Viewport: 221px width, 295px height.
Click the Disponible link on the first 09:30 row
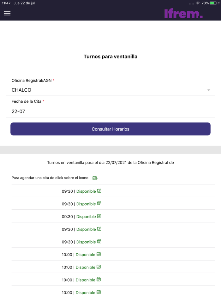[x=86, y=191]
